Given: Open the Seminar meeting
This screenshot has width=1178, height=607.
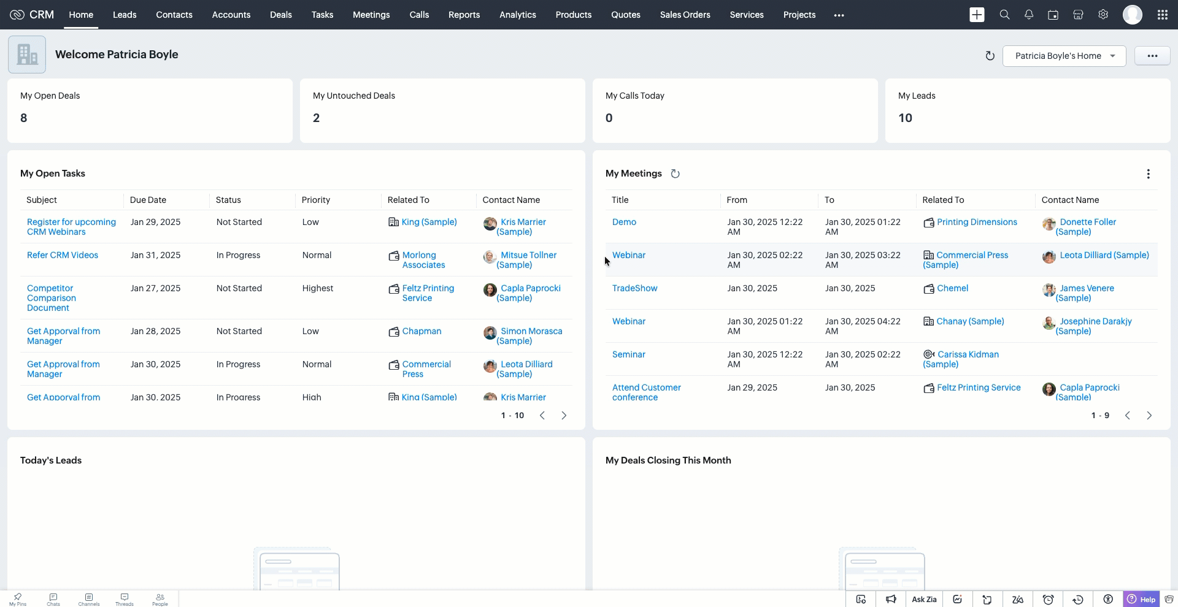Looking at the screenshot, I should (628, 354).
